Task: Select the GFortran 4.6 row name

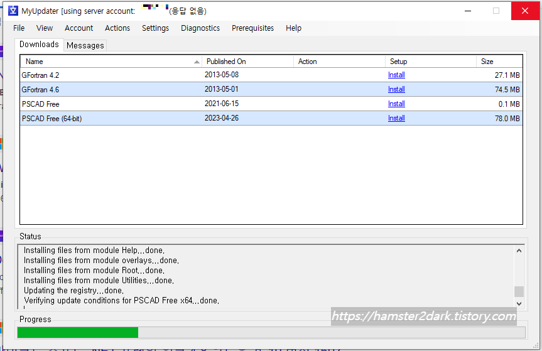Action: [40, 90]
